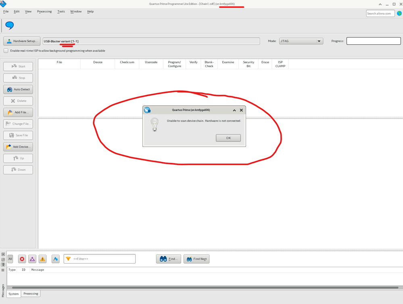Viewport: 403px width, 304px height.
Task: Click the Find Next button
Action: point(196,259)
